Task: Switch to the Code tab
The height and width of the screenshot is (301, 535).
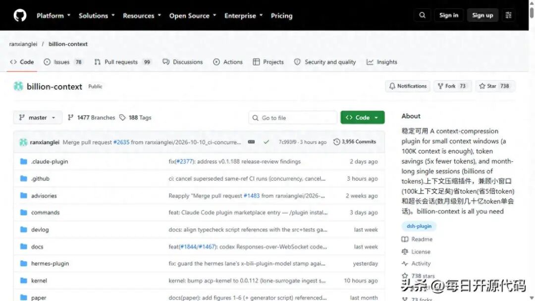Action: point(22,62)
